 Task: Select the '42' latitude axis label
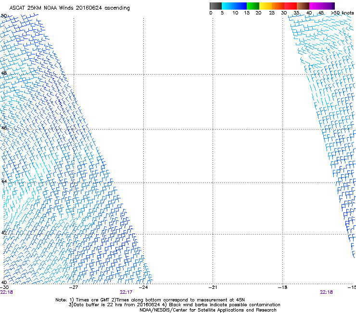[4, 233]
